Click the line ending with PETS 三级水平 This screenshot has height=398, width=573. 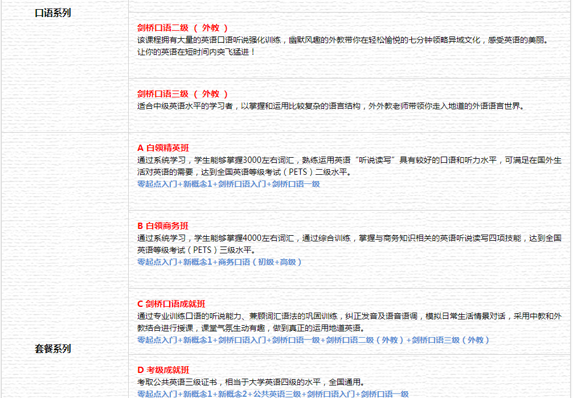[197, 250]
